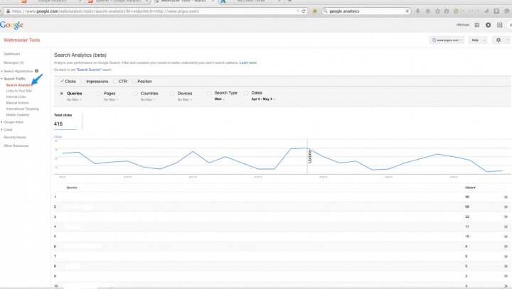Open Internal Links in sidebar
The height and width of the screenshot is (289, 512).
point(16,97)
